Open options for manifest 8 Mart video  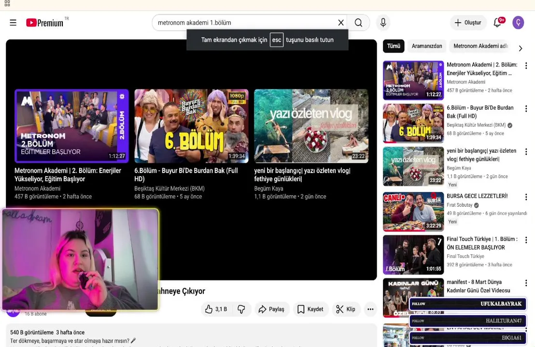click(526, 283)
